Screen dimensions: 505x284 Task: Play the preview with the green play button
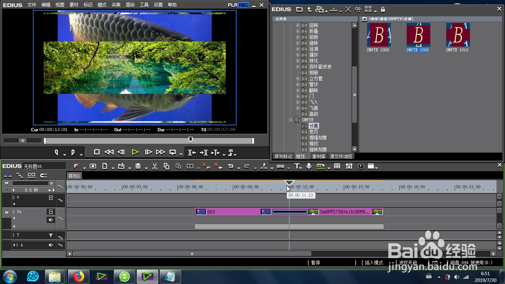coord(135,152)
